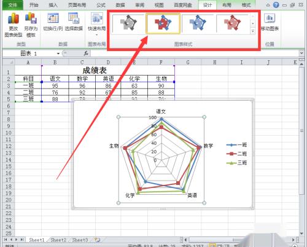The width and height of the screenshot is (307, 247).
Task: Switch to Home (开始) tab
Action: pyautogui.click(x=34, y=5)
